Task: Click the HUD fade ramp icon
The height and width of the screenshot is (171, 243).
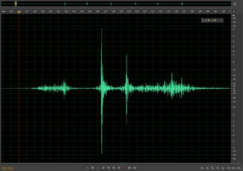Action: [x=205, y=20]
